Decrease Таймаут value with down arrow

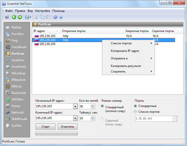(x=93, y=119)
